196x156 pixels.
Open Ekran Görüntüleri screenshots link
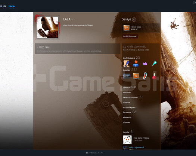(133, 97)
